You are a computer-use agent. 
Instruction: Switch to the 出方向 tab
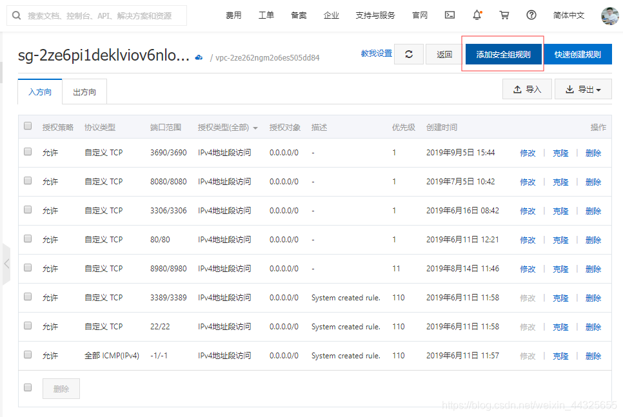coord(84,92)
